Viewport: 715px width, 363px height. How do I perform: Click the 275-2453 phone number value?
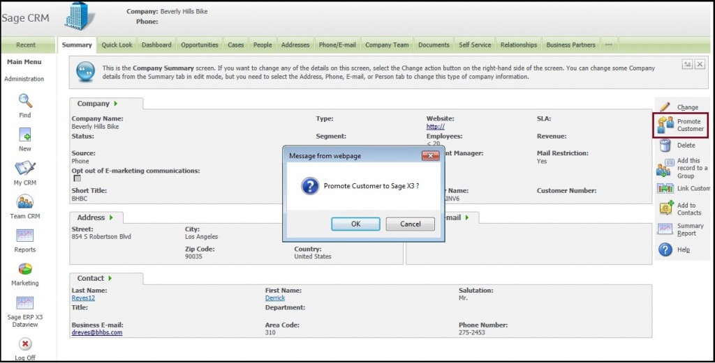(x=472, y=332)
